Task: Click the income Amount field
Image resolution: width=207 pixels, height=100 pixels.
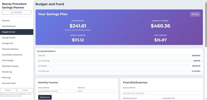Action: tap(96, 91)
